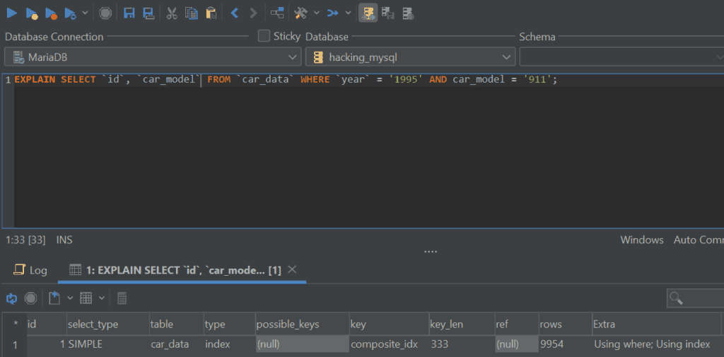724x357 pixels.
Task: Run the query with the play icon
Action: pyautogui.click(x=11, y=13)
